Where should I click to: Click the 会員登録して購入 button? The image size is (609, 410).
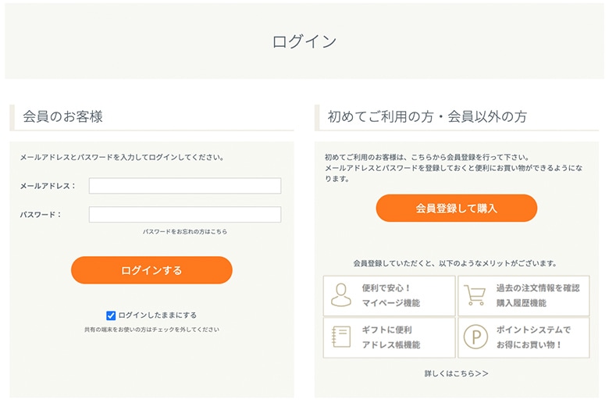click(457, 209)
